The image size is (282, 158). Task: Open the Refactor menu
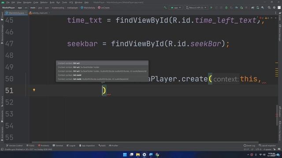click(x=44, y=3)
